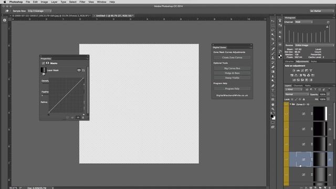
Task: Select the Quick Selection tool
Action: point(273,35)
